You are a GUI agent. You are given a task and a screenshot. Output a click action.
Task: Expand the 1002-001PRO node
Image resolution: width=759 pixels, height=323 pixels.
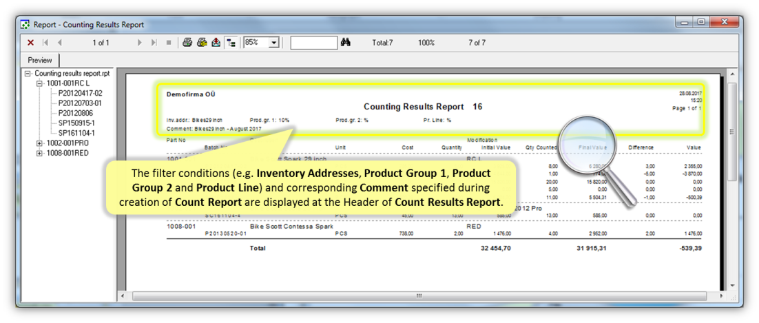[x=40, y=143]
